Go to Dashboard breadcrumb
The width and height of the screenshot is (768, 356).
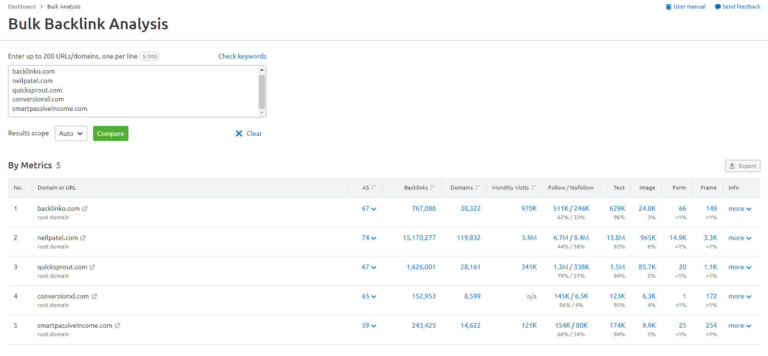(x=22, y=7)
